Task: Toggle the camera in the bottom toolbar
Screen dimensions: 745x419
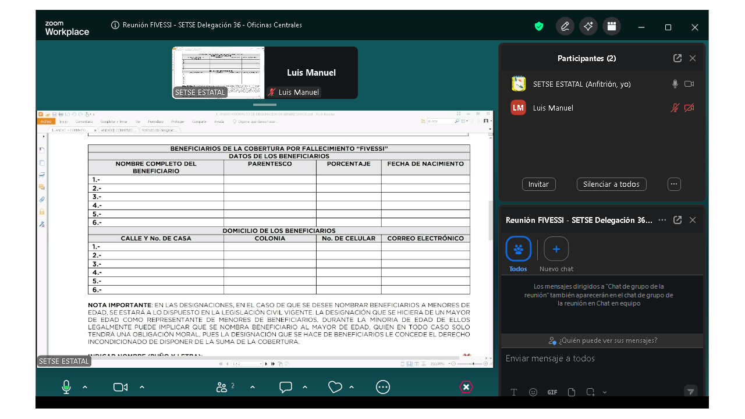Action: 120,387
